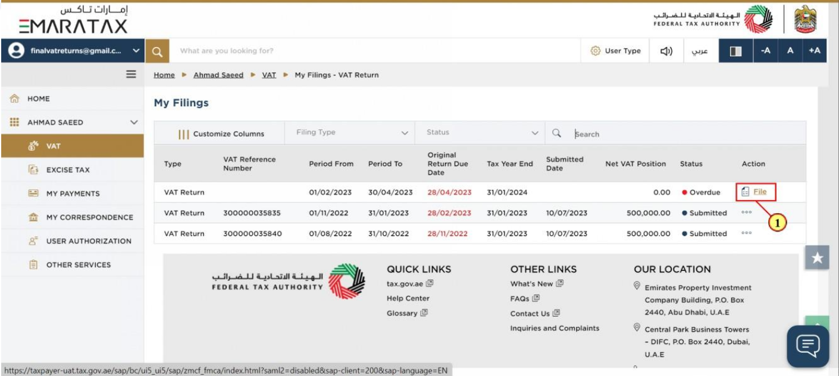Viewport: 839px width, 376px height.
Task: Toggle the high-contrast mode icon
Action: coord(735,51)
